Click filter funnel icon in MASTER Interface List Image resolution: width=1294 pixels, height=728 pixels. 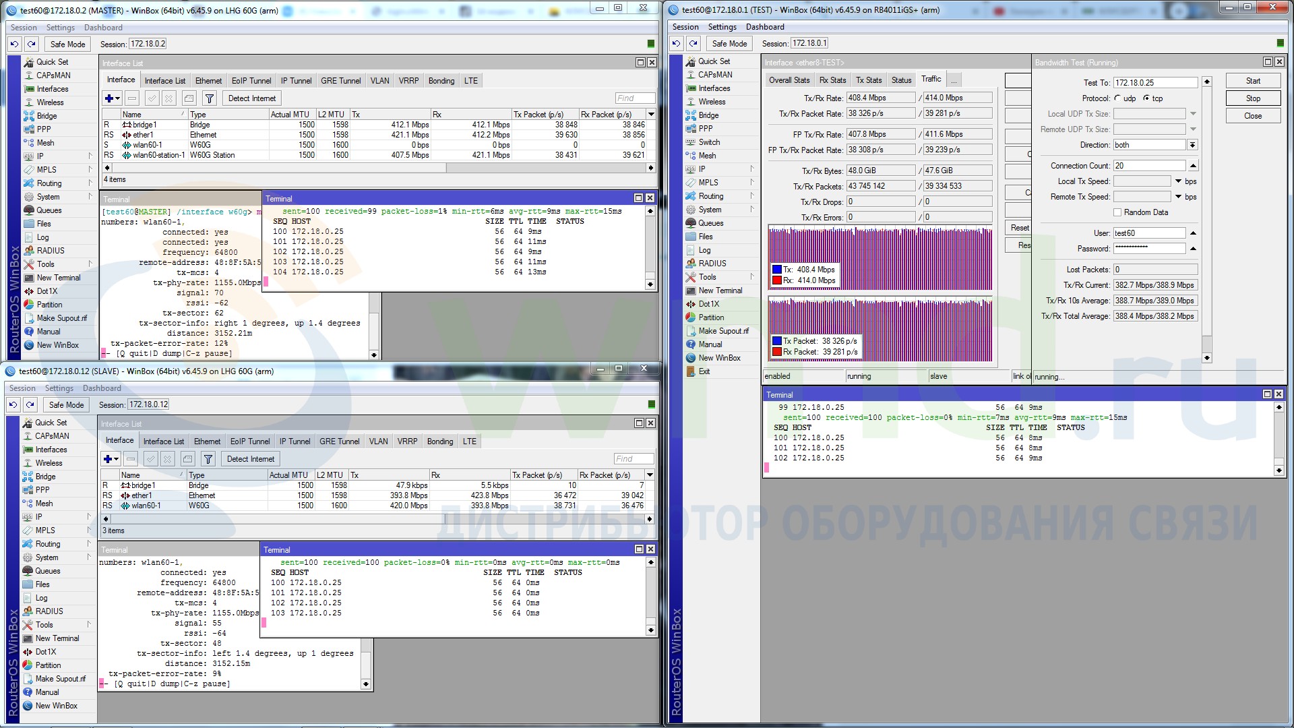210,98
